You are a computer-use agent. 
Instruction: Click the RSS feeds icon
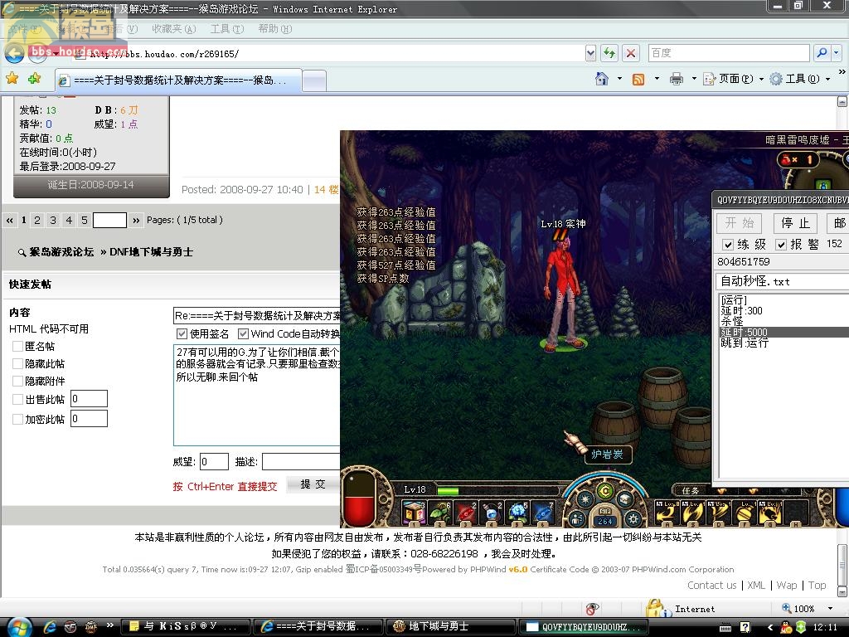(638, 80)
